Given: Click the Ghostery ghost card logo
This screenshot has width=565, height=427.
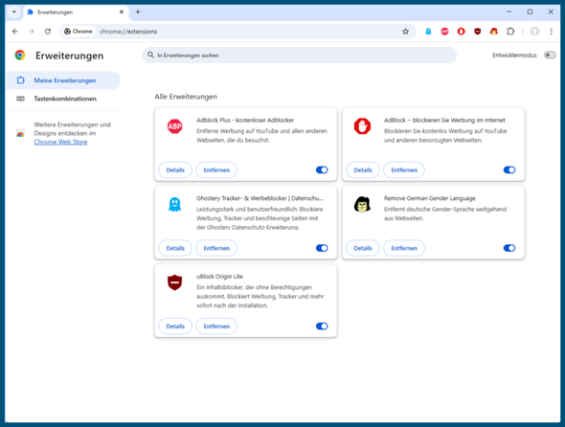Looking at the screenshot, I should tap(174, 204).
